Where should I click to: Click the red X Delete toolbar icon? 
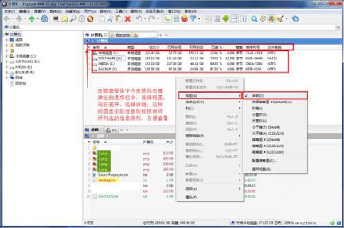point(128,19)
